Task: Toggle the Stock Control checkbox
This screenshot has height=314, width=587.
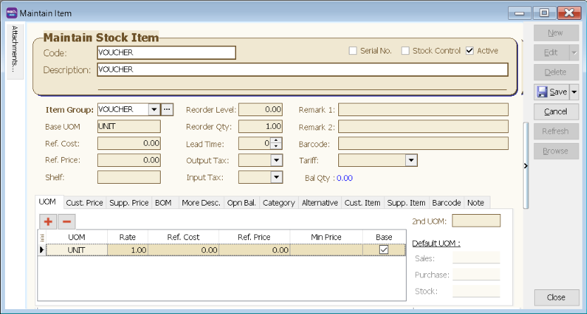Action: pos(405,51)
